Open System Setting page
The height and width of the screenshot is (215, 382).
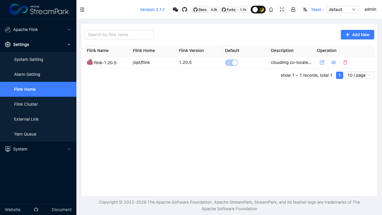[x=38, y=59]
